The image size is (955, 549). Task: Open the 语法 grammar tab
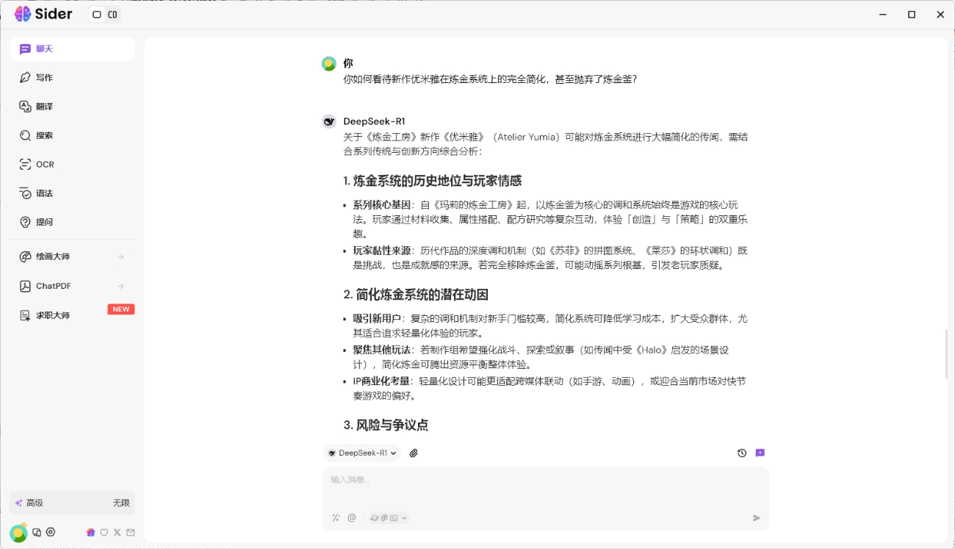(72, 193)
